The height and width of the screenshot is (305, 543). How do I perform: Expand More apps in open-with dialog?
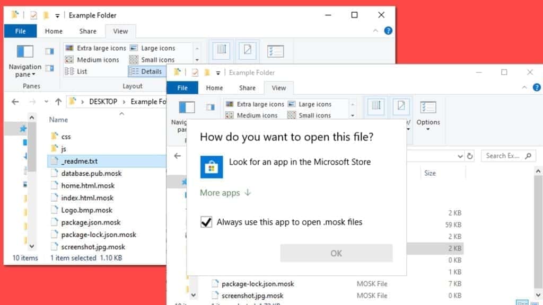(225, 193)
